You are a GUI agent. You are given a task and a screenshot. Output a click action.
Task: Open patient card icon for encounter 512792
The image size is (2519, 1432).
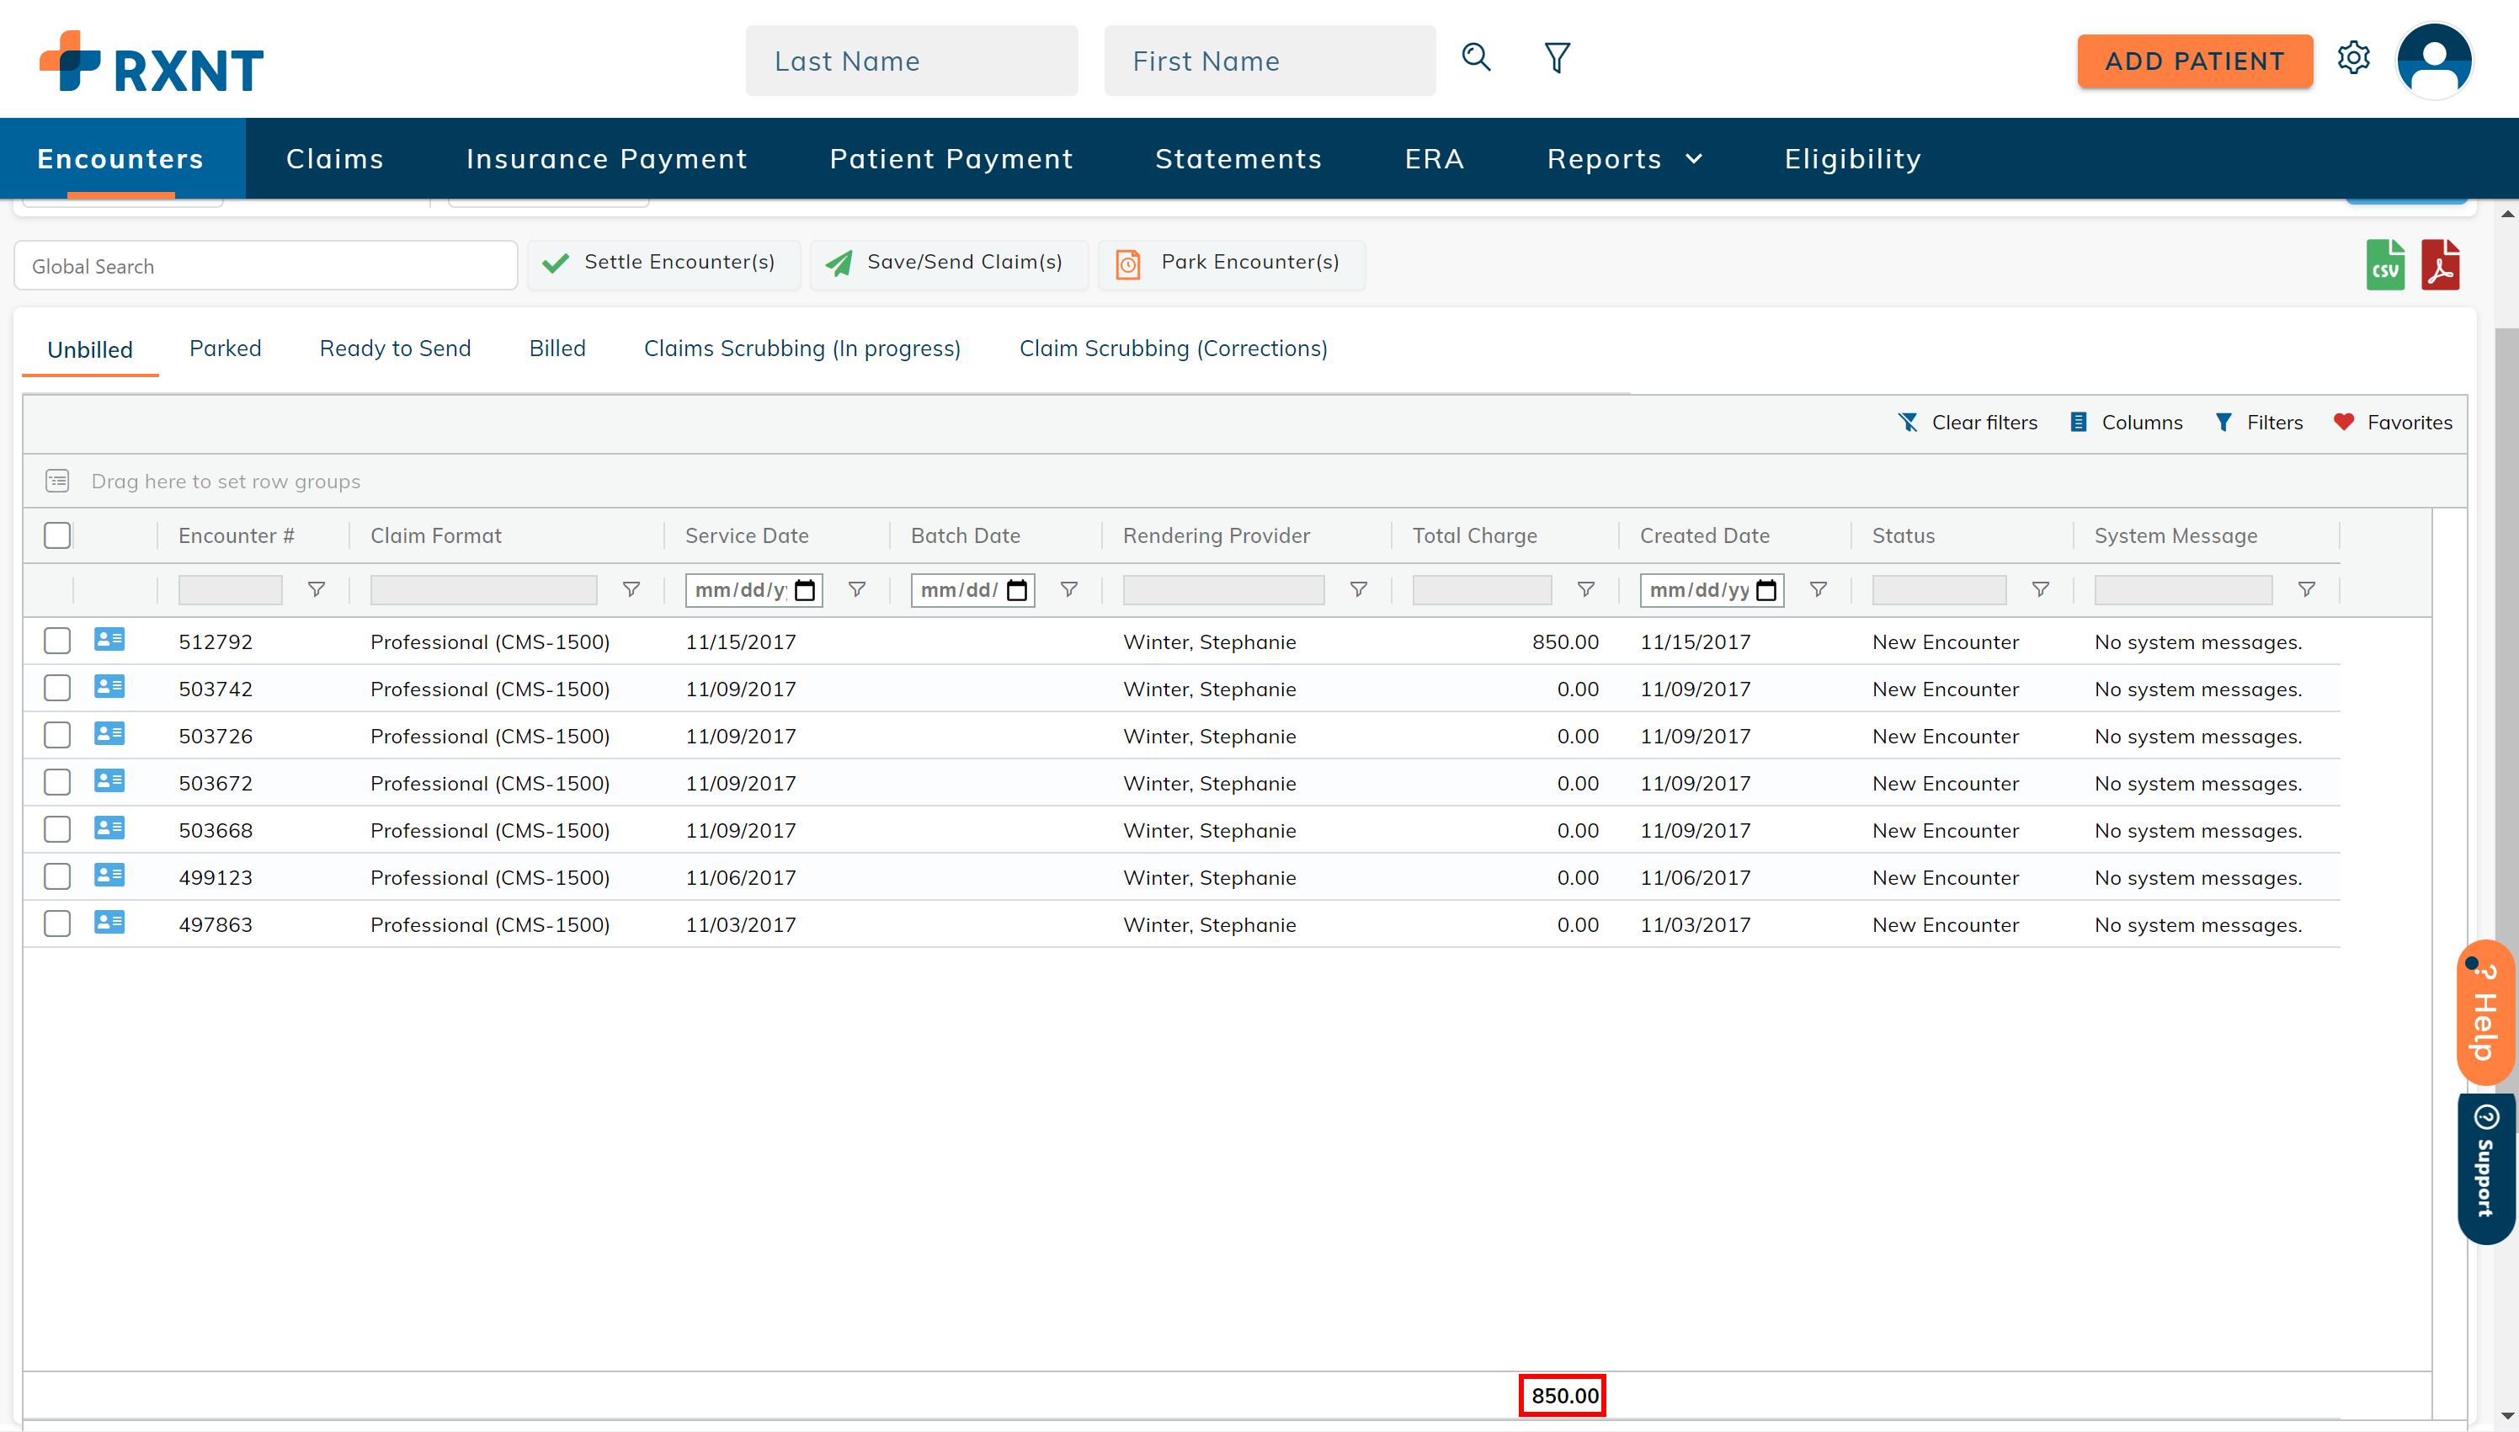click(109, 639)
